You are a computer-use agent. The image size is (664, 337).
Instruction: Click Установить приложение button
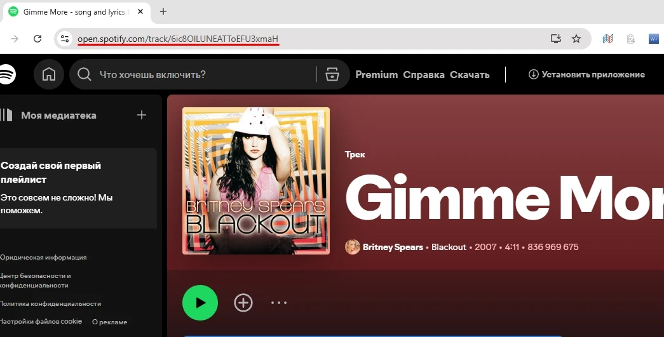click(x=586, y=75)
